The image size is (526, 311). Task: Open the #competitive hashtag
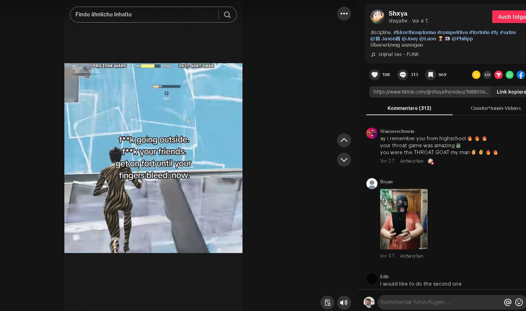coord(452,32)
